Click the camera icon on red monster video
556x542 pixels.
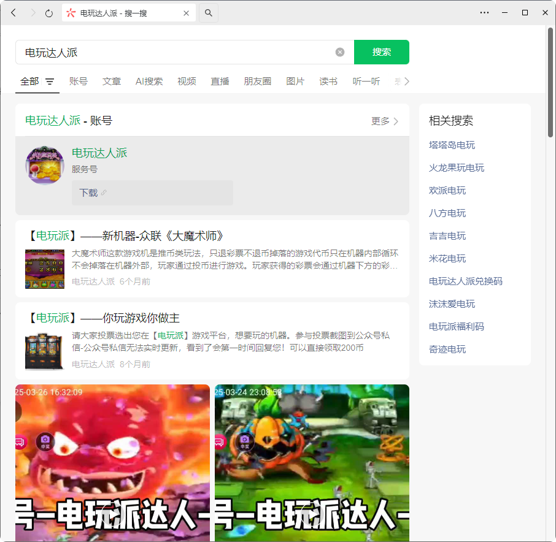[x=45, y=441]
